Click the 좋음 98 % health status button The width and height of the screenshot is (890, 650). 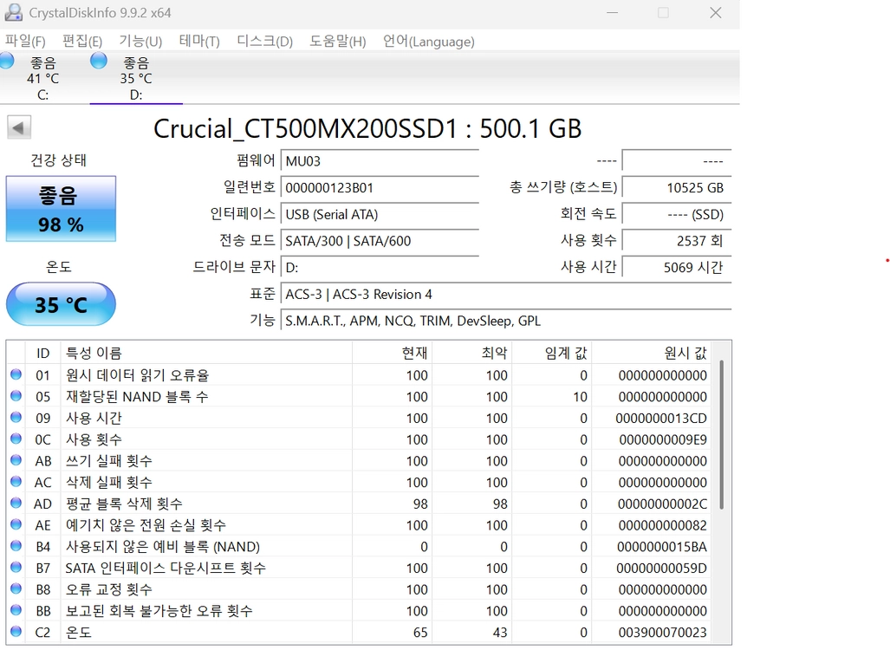tap(62, 209)
